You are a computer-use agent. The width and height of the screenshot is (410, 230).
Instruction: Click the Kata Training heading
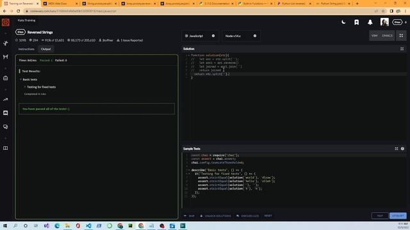pyautogui.click(x=26, y=20)
